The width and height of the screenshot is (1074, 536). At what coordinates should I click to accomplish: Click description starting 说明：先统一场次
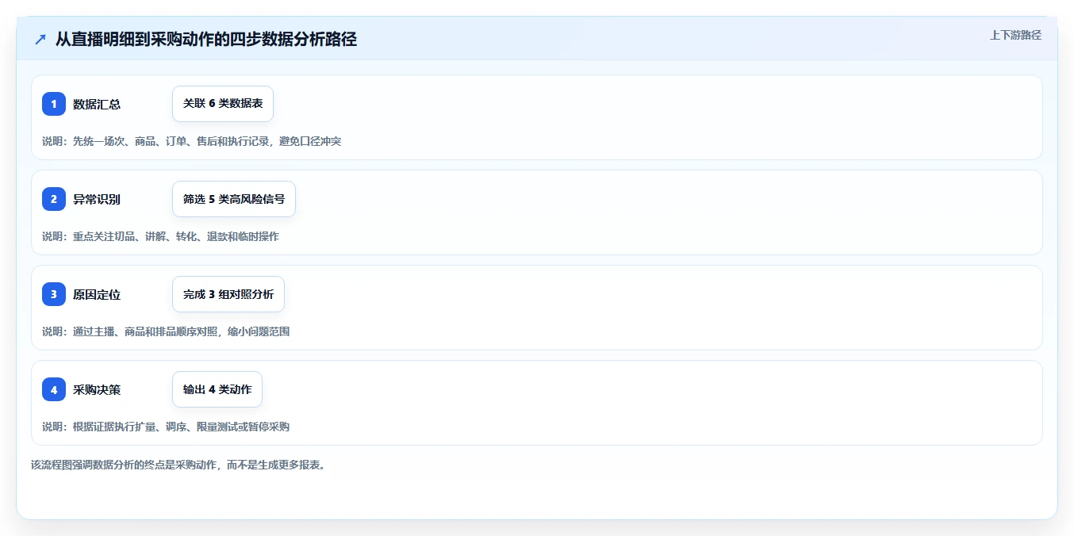point(192,141)
